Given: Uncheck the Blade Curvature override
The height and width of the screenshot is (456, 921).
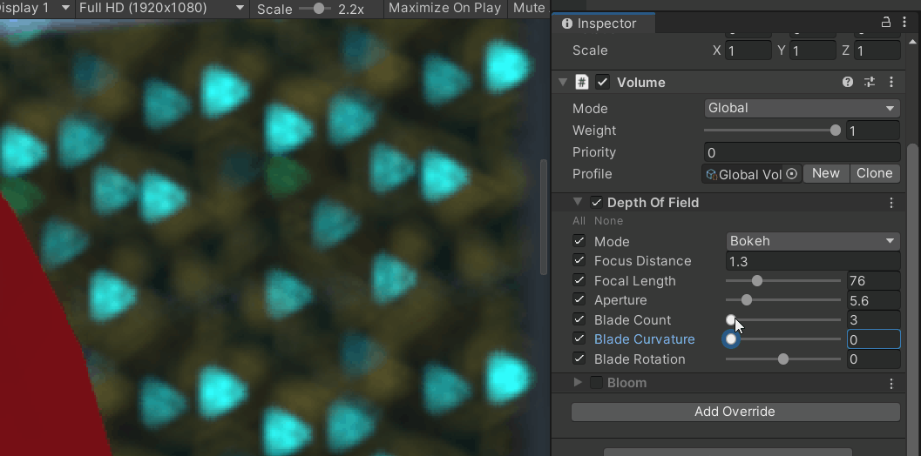Looking at the screenshot, I should 579,339.
